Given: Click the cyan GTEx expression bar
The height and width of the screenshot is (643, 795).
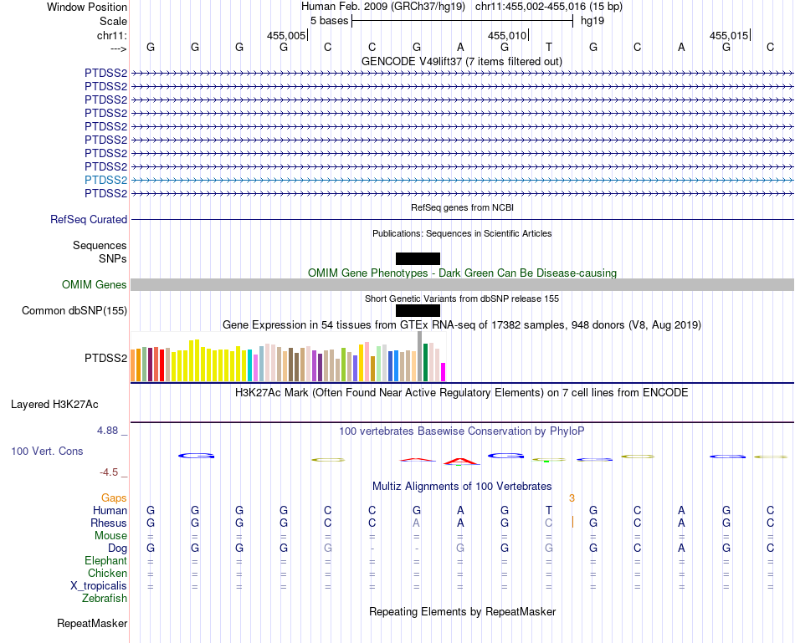Looking at the screenshot, I should (x=249, y=365).
